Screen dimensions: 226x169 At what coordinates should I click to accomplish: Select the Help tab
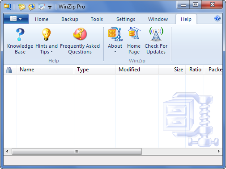[186, 19]
